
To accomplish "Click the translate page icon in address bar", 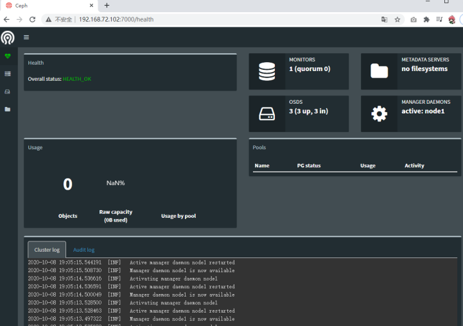I will tap(384, 19).
